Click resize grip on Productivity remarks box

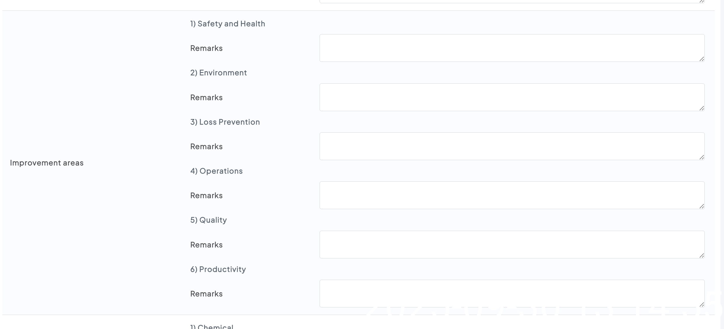coord(701,305)
